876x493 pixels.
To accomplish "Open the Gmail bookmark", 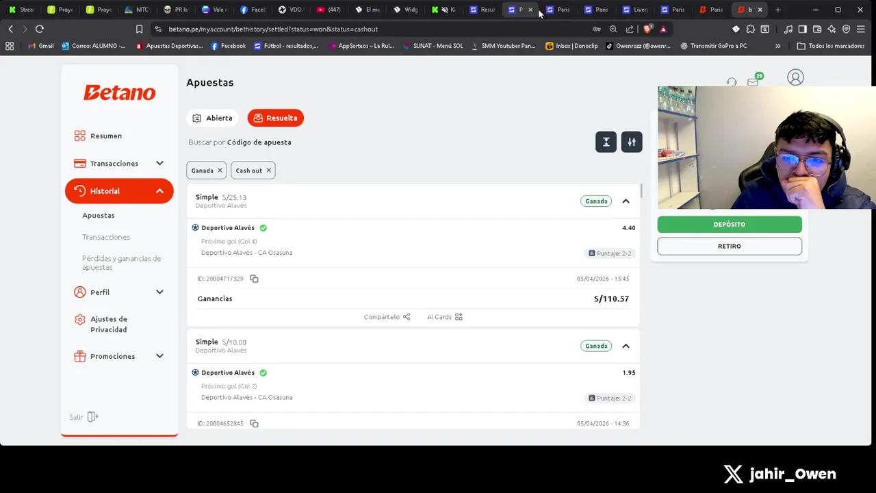I will (41, 46).
